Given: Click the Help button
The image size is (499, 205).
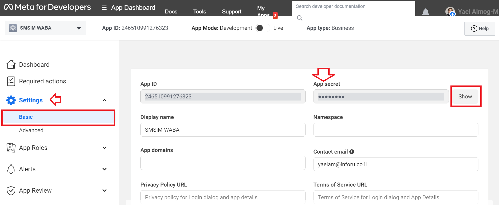Looking at the screenshot, I should coord(480,28).
